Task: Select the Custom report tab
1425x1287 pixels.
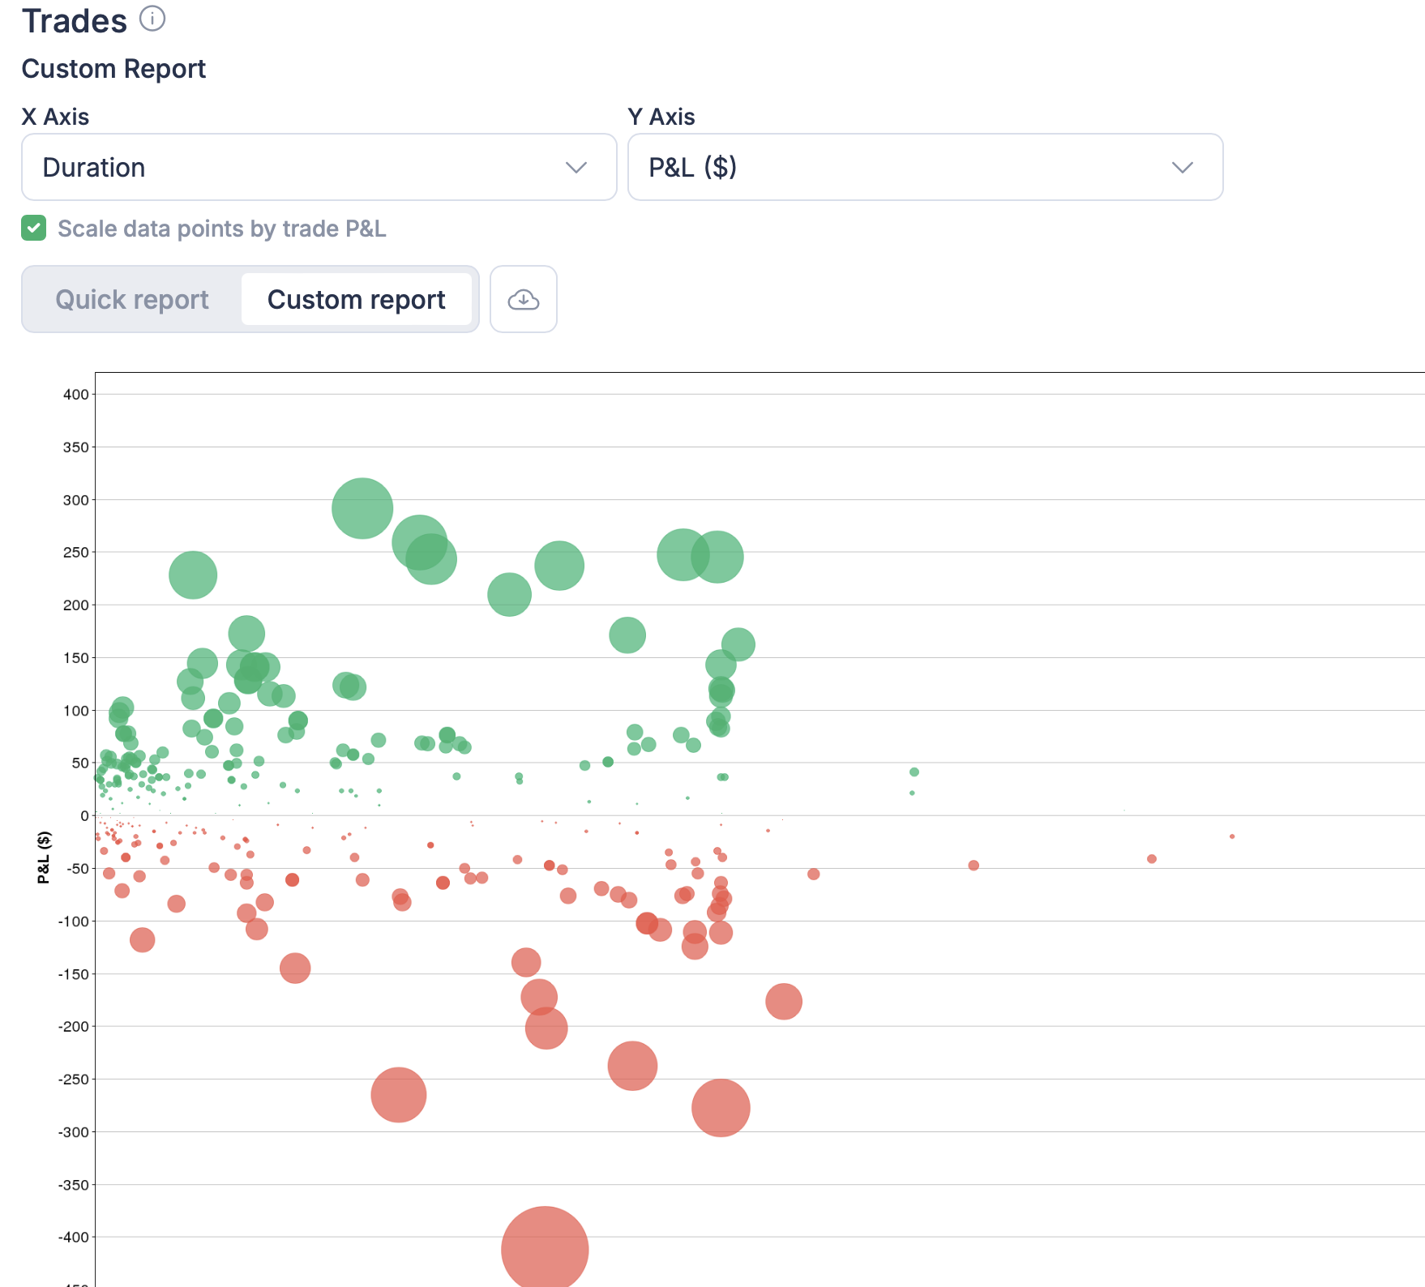Action: click(357, 299)
